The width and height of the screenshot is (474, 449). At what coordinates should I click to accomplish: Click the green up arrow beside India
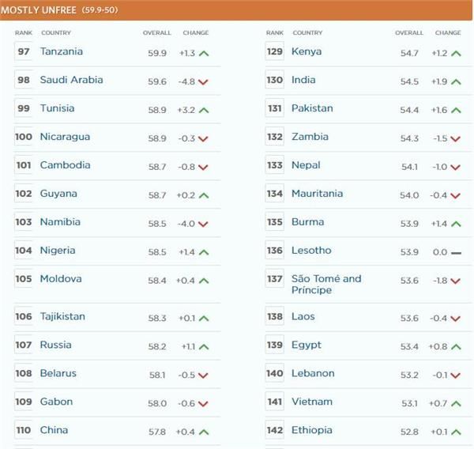click(455, 81)
